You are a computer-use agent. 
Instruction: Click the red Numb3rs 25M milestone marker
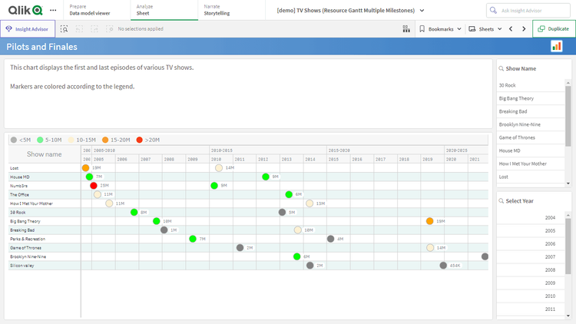click(94, 185)
